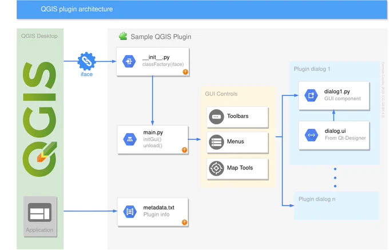Click the "Plugin dialog 1" label

click(312, 69)
